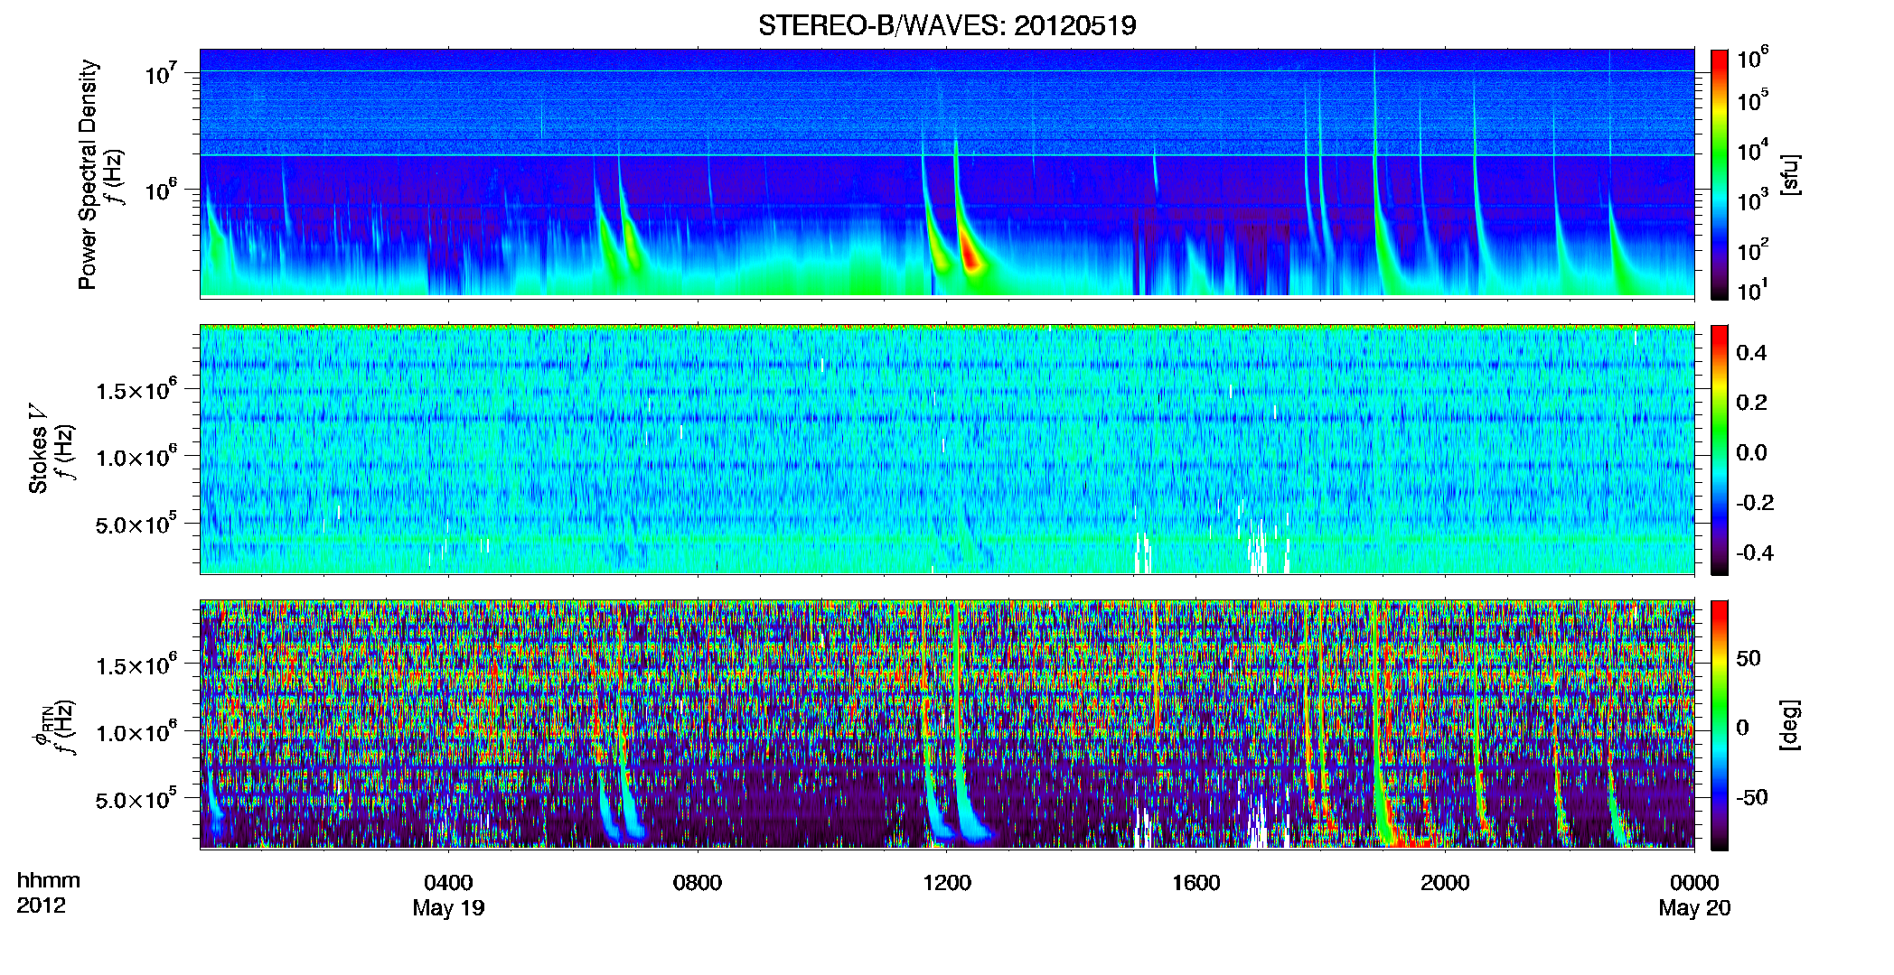Image resolution: width=1894 pixels, height=975 pixels.
Task: Click the phi RTN spectrogram panel
Action: coord(947,725)
